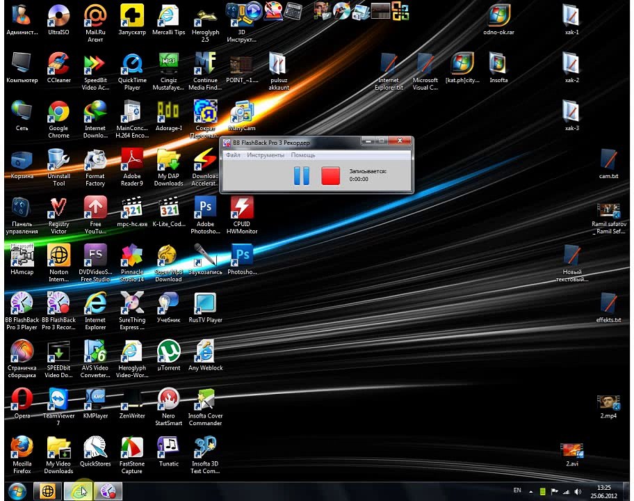Select the Internet Explorer desktop shortcut

coord(95,311)
